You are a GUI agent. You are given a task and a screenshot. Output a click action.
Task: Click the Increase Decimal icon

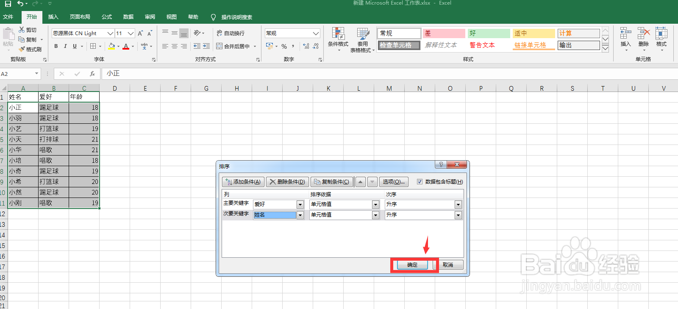pyautogui.click(x=306, y=46)
